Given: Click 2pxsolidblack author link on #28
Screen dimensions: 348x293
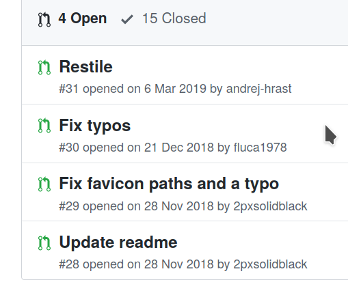Looking at the screenshot, I should coord(270,264).
